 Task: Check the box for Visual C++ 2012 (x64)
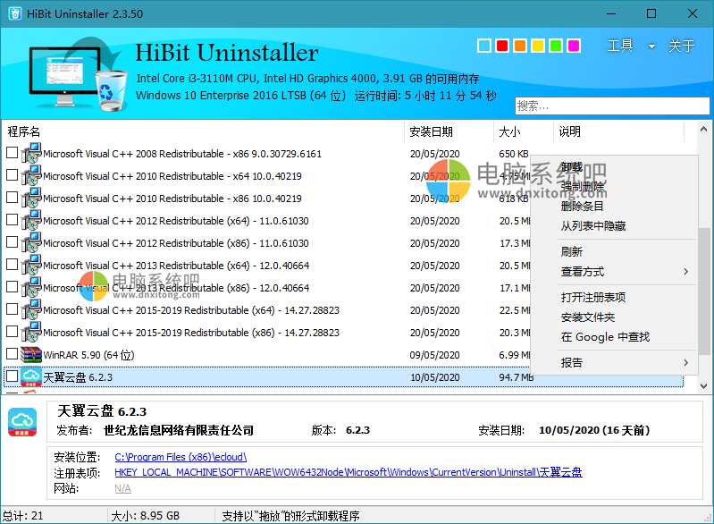point(13,220)
